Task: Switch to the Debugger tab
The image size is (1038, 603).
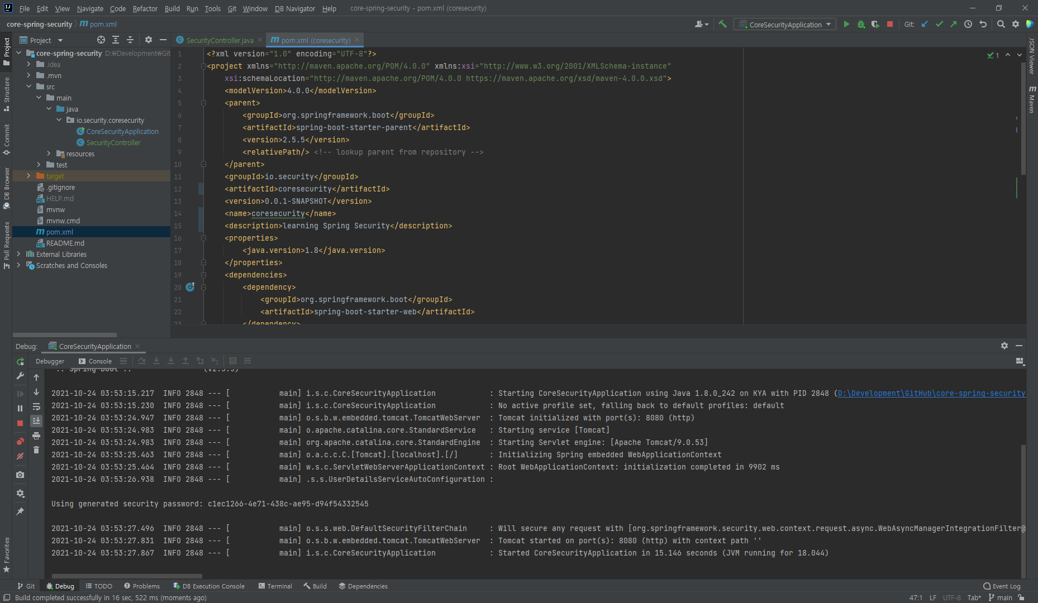Action: 50,361
